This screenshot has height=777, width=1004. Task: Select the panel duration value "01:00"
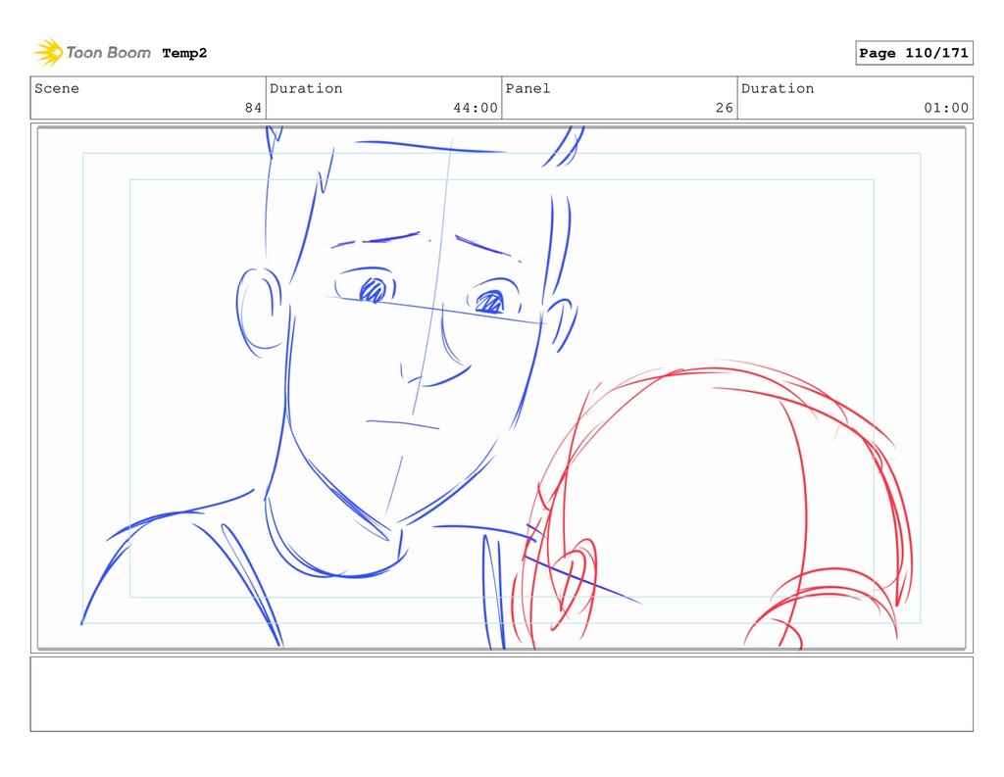[x=946, y=108]
